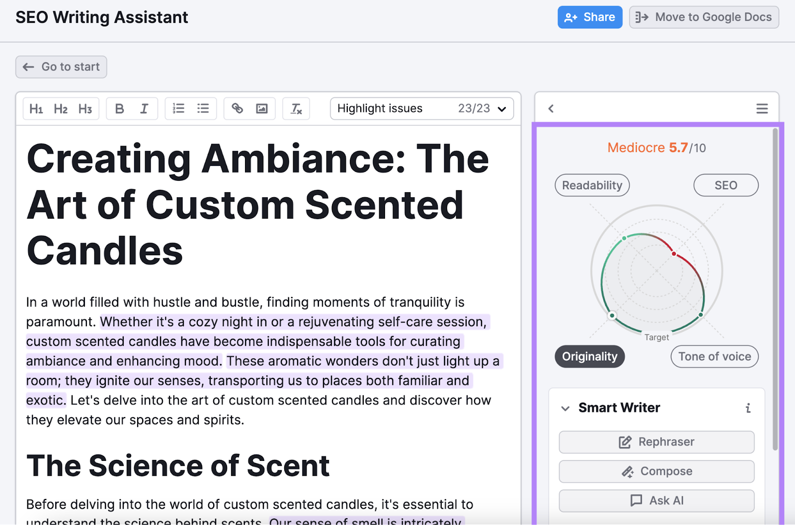Insert an image
795x525 pixels.
[x=262, y=108]
